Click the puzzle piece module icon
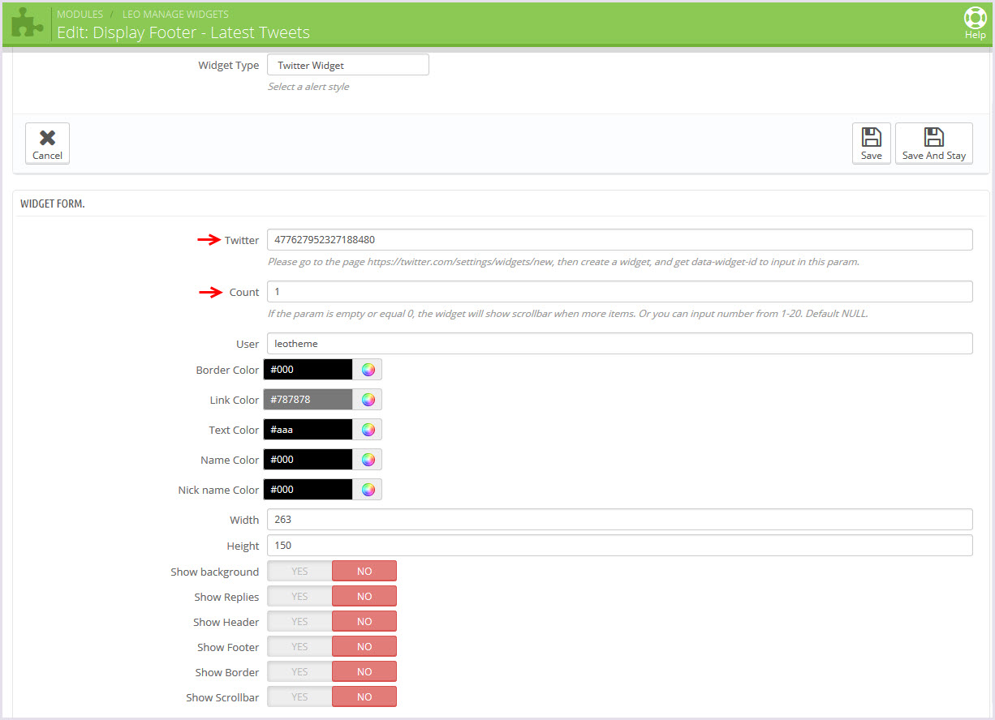 tap(27, 23)
